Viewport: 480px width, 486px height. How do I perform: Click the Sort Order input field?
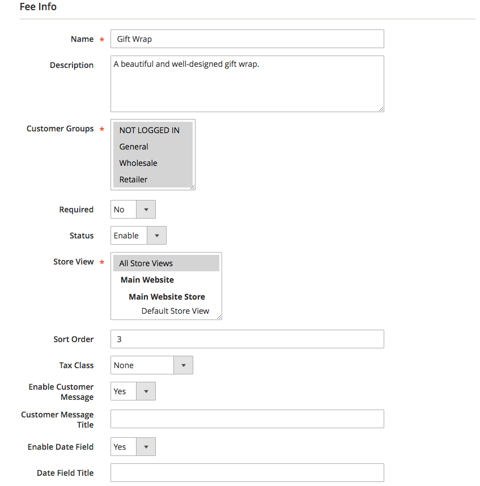point(247,339)
